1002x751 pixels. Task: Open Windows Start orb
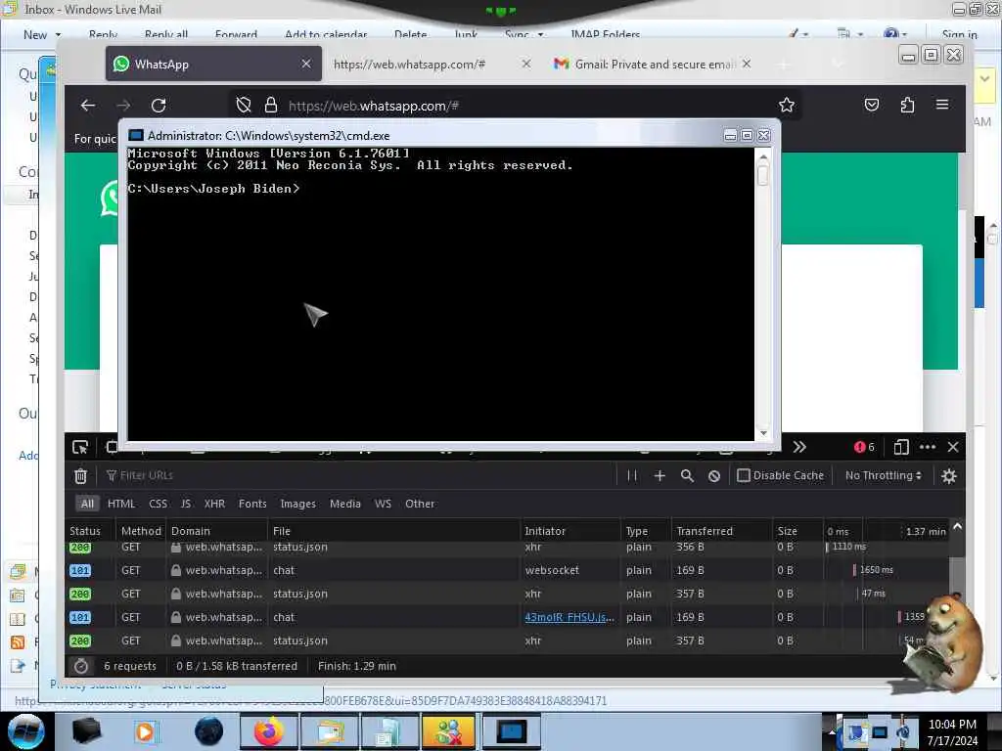click(x=25, y=731)
